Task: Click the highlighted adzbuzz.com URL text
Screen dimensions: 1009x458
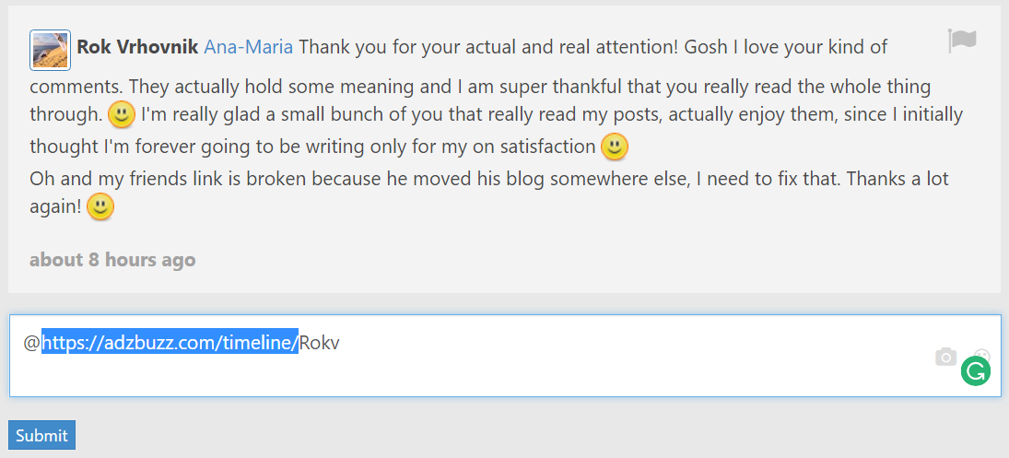Action: (x=170, y=344)
